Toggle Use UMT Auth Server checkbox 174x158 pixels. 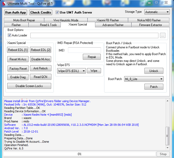[x=57, y=12]
